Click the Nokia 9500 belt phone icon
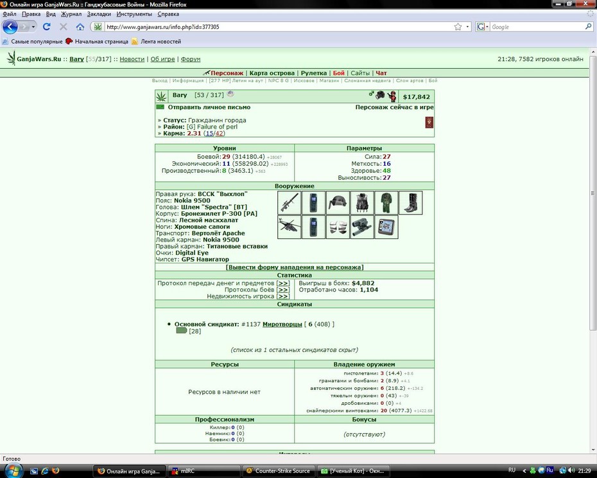The height and width of the screenshot is (478, 597). click(x=313, y=203)
